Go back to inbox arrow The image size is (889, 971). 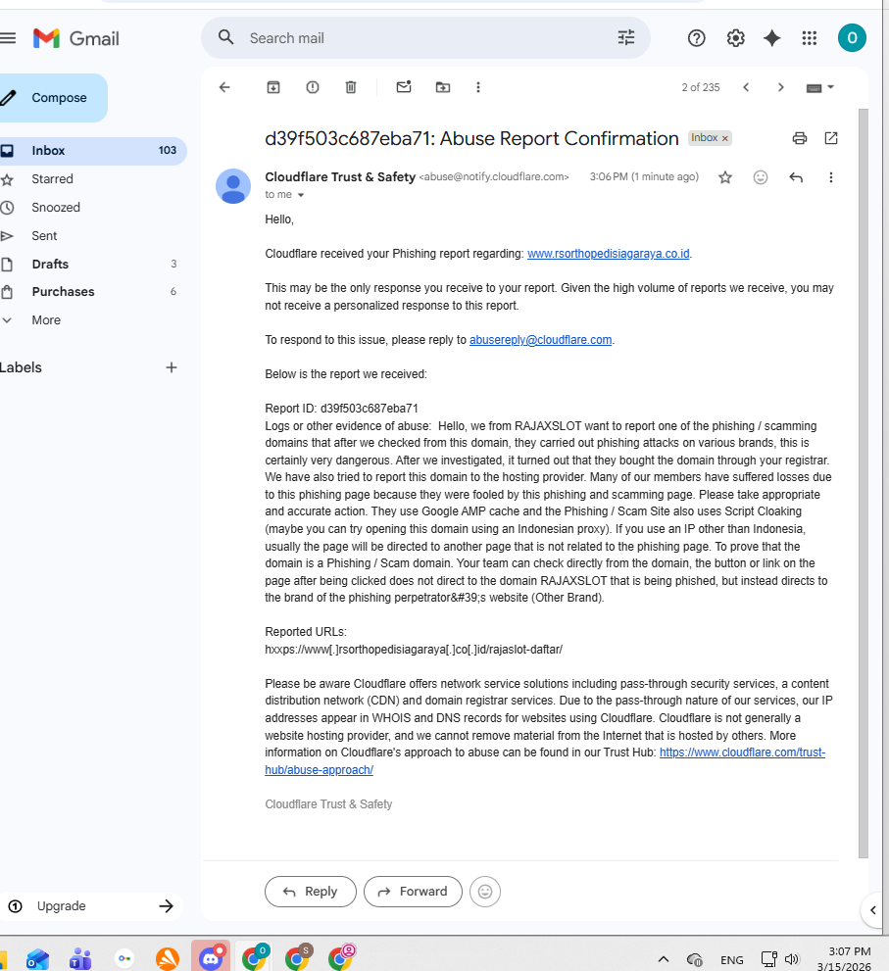[224, 87]
